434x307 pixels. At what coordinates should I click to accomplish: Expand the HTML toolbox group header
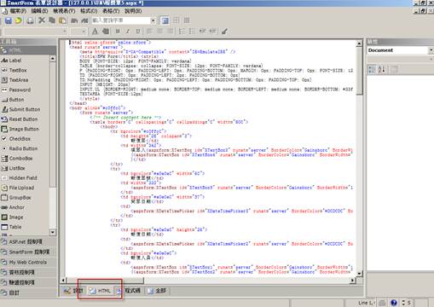click(x=28, y=50)
